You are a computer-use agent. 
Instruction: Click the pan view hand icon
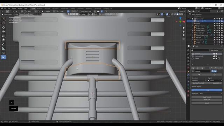pyautogui.click(x=183, y=31)
